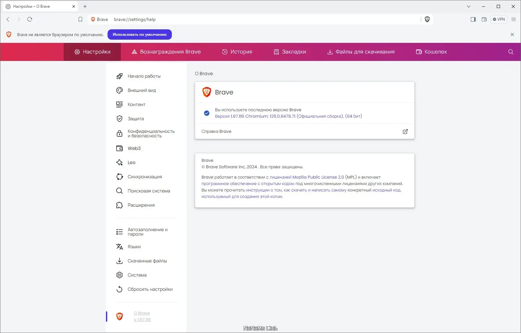Click the forward navigation arrow

(19, 19)
